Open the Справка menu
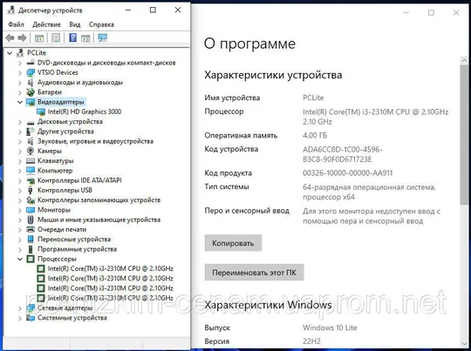This screenshot has width=471, height=351. pos(101,24)
